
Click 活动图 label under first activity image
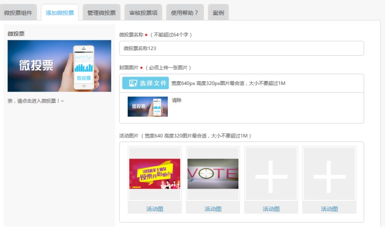tap(154, 209)
